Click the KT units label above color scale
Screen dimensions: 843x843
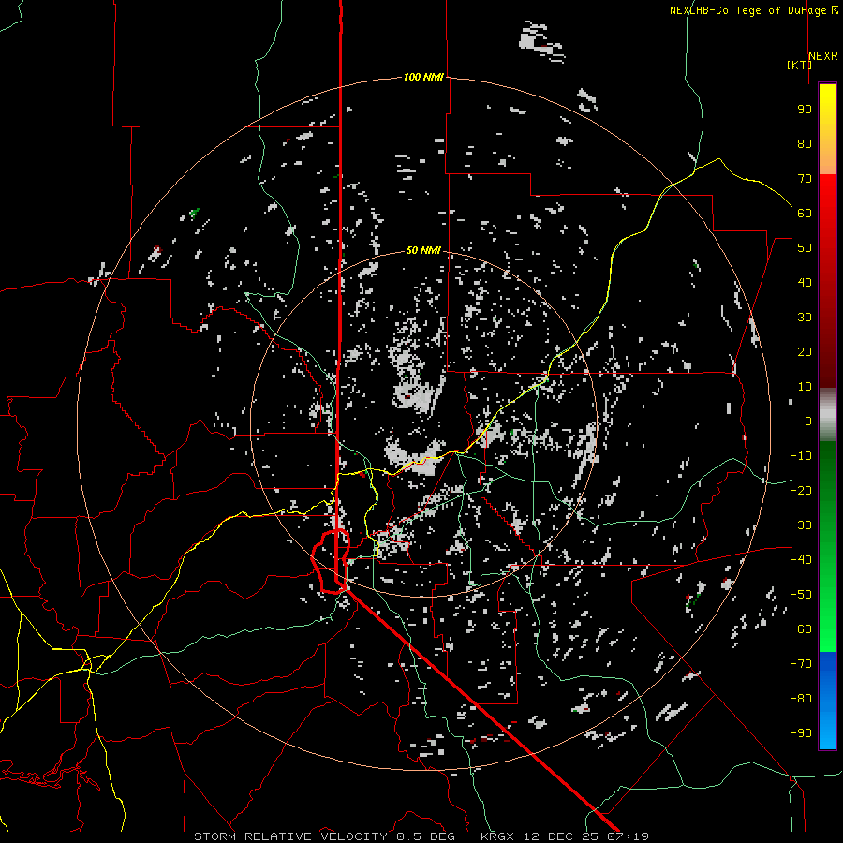[800, 65]
